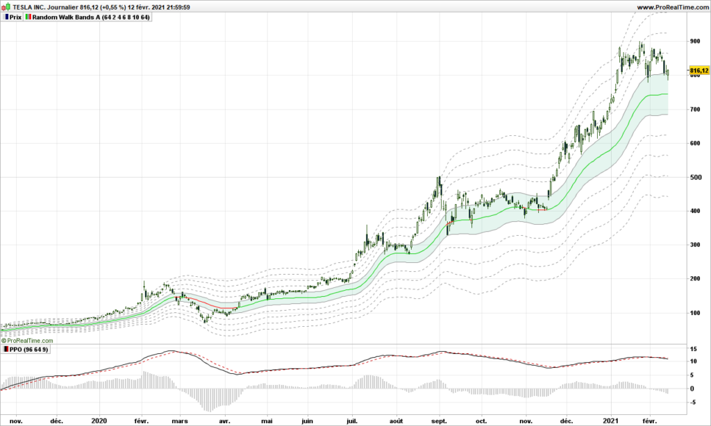Open Random Walk Bands A settings label
Image resolution: width=711 pixels, height=426 pixels.
tap(91, 17)
